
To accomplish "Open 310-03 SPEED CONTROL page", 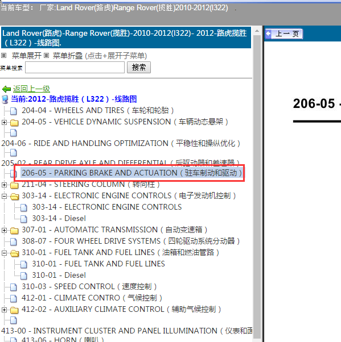I will pos(89,286).
